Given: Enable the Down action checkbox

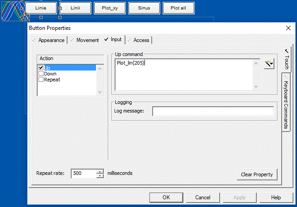Looking at the screenshot, I should point(41,74).
